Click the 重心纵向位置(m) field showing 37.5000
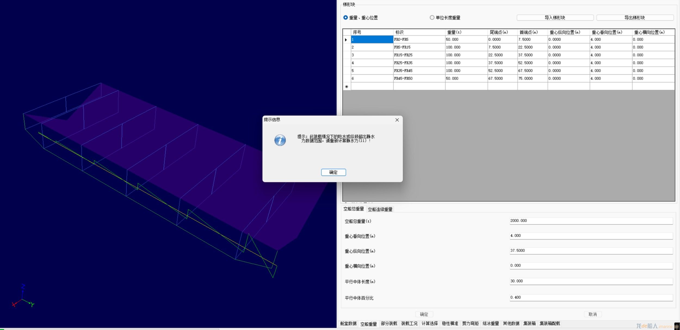The height and width of the screenshot is (330, 680). click(x=591, y=251)
